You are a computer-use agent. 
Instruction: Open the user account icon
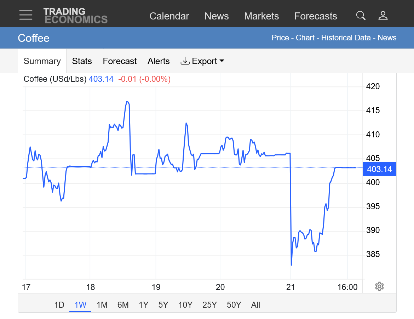pyautogui.click(x=383, y=16)
